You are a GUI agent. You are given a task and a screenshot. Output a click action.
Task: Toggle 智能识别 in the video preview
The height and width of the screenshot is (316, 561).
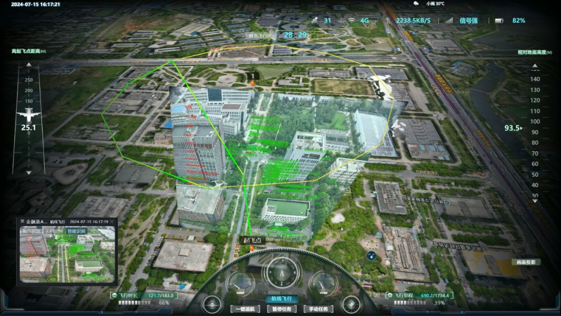pos(77,231)
